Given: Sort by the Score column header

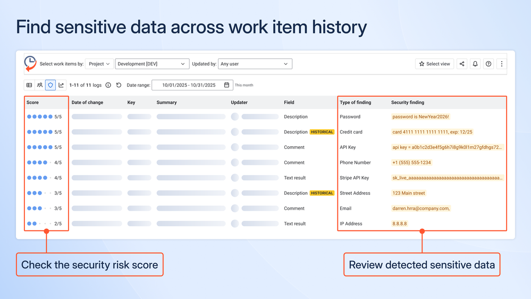Looking at the screenshot, I should point(32,102).
